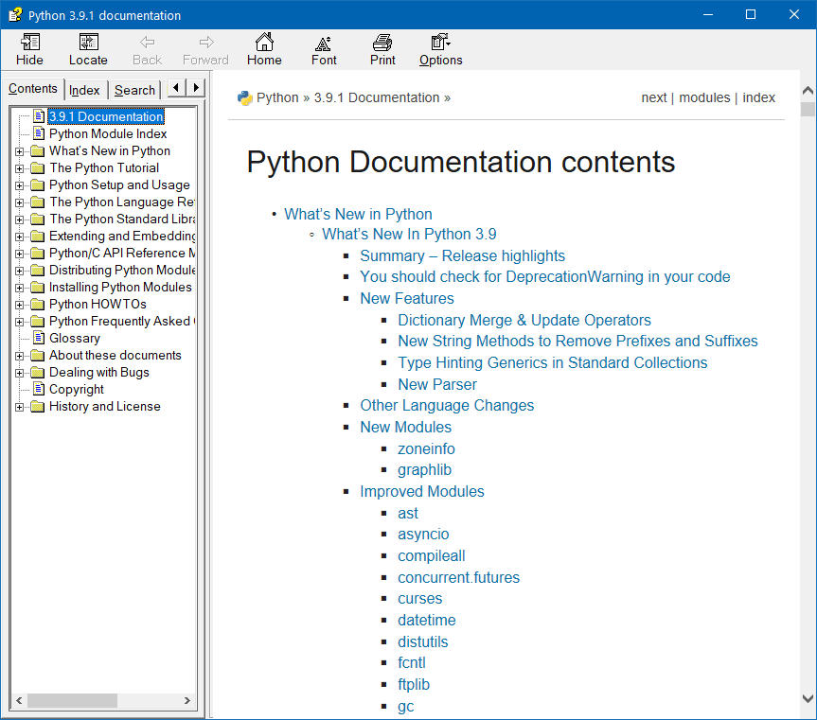Open Dictionary Merge & Update Operators link
This screenshot has height=720, width=817.
click(524, 320)
